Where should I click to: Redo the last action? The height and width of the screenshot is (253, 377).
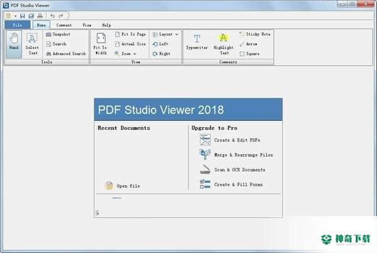coord(61,16)
